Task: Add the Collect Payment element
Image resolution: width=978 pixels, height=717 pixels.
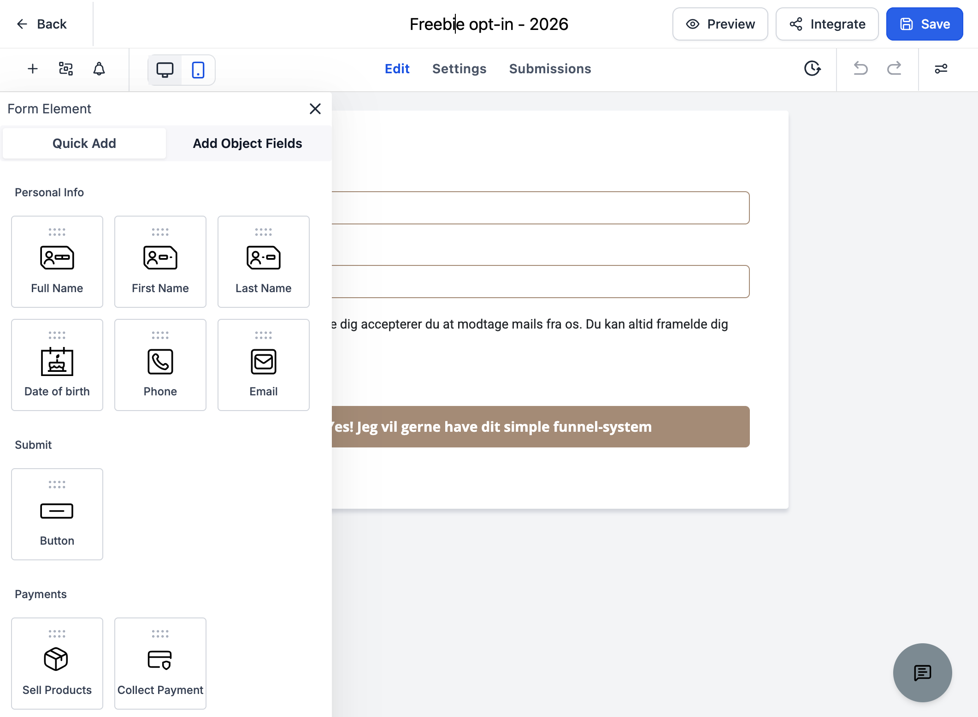Action: click(x=160, y=664)
